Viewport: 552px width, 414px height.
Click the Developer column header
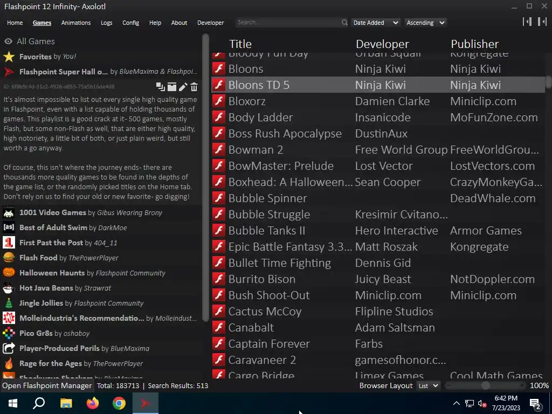pyautogui.click(x=382, y=44)
